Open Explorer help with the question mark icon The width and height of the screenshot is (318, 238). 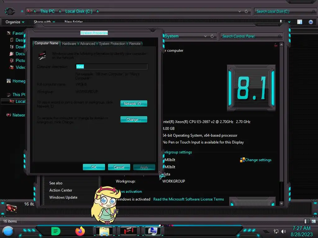311,22
